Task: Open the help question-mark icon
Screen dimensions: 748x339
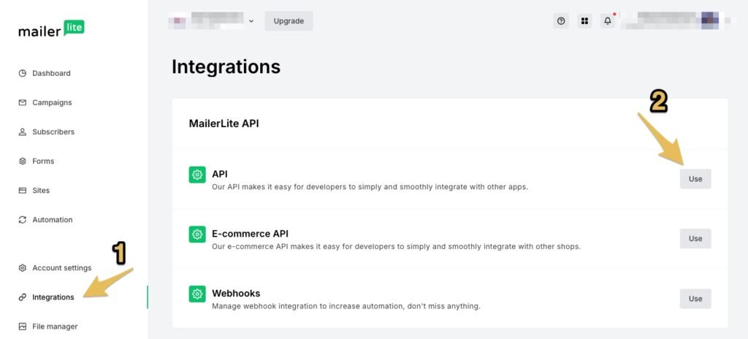Action: 561,21
